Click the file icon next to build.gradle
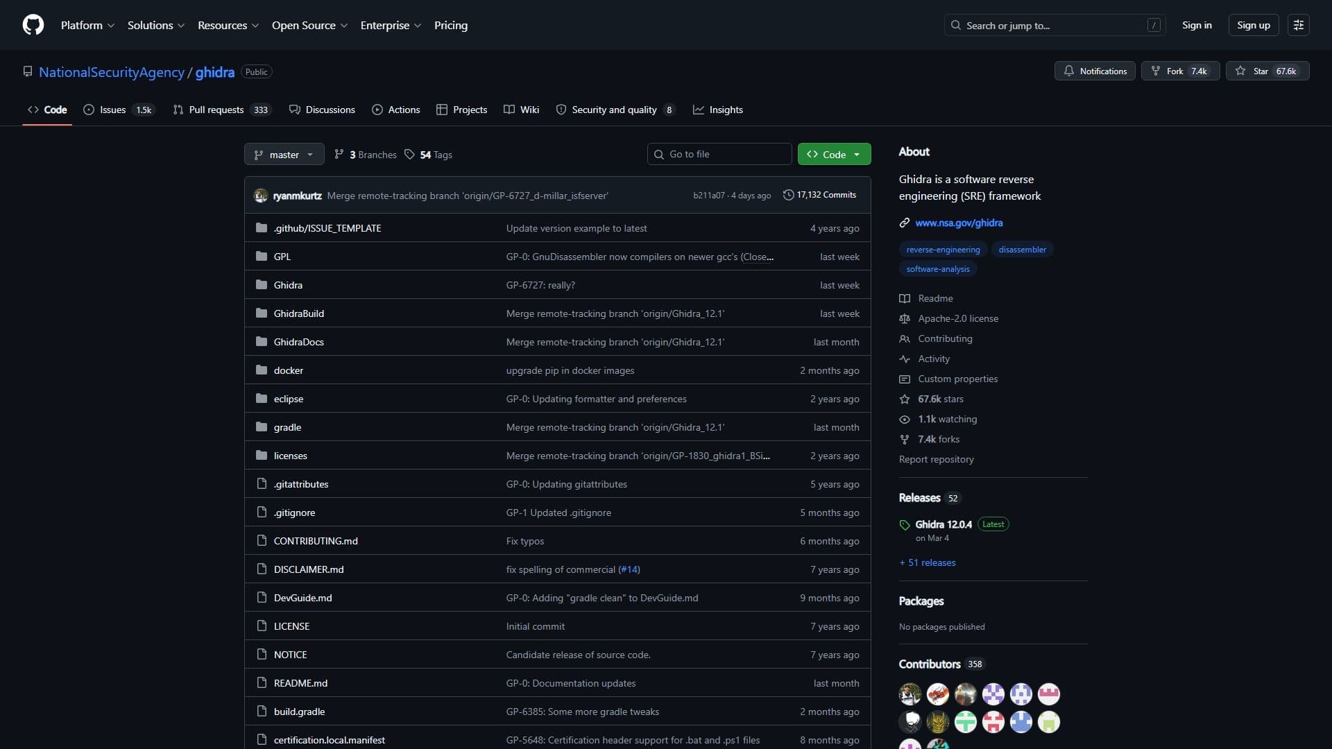 pyautogui.click(x=262, y=711)
